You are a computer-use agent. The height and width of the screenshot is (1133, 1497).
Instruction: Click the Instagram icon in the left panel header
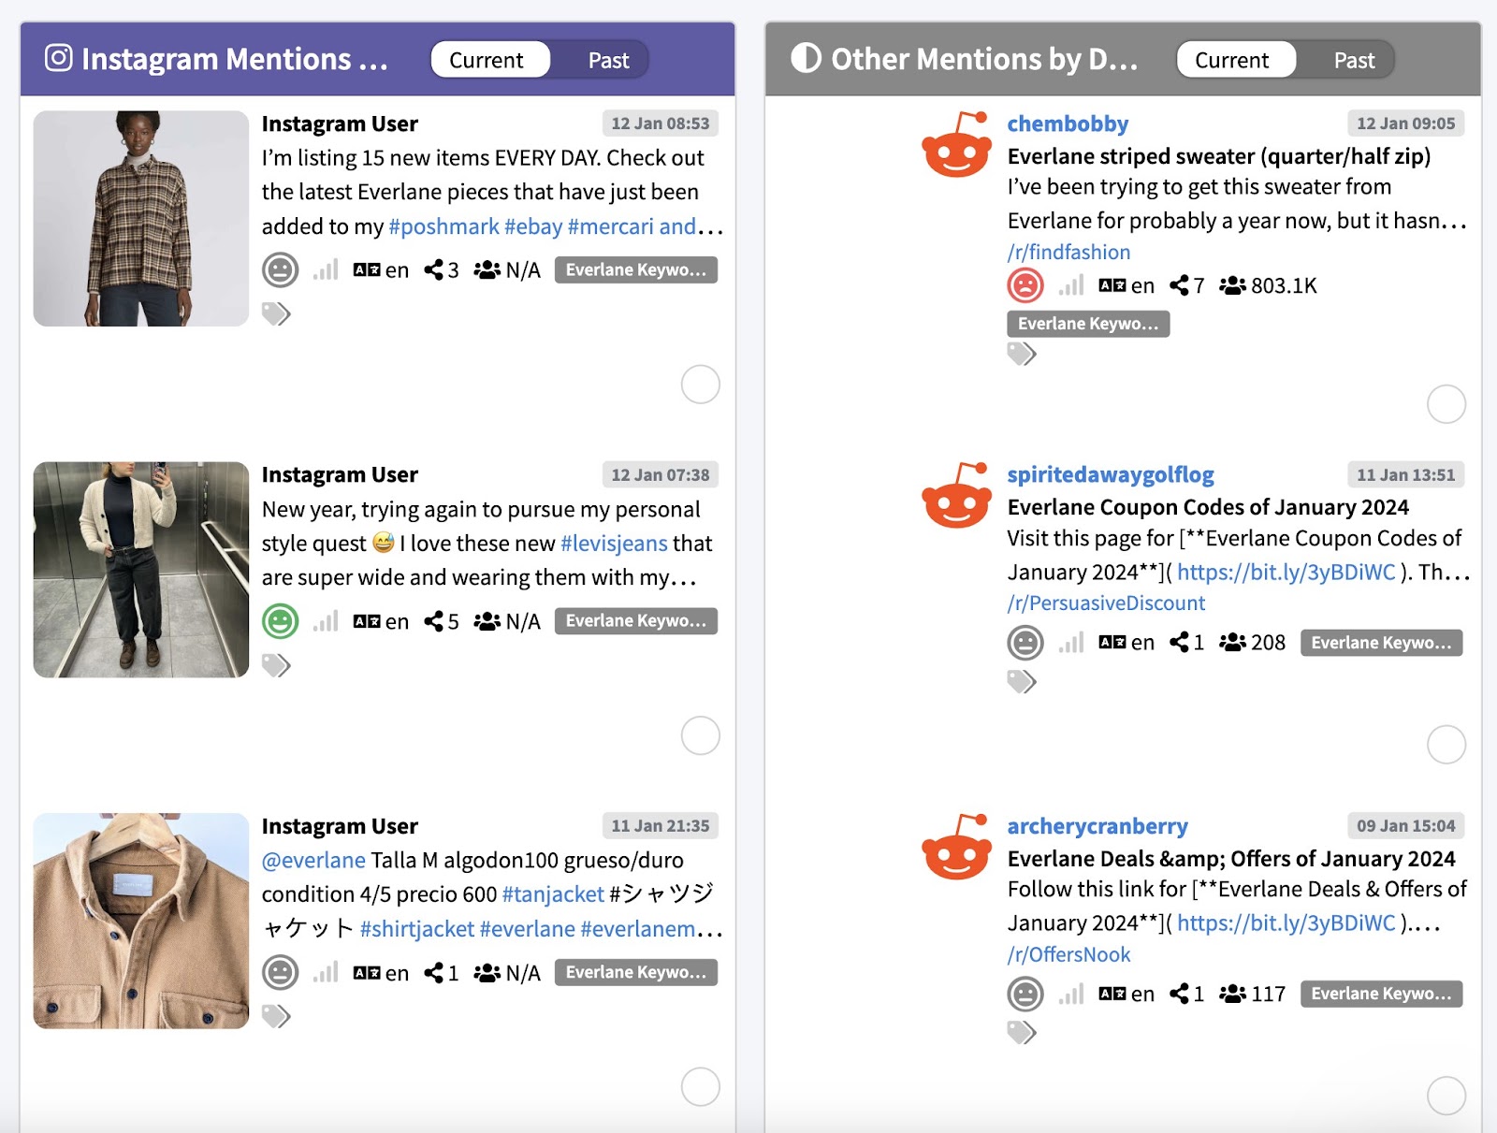click(58, 59)
